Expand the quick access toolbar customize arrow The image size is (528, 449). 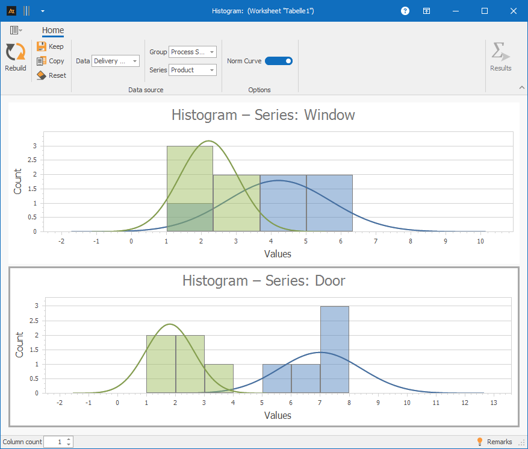[42, 11]
